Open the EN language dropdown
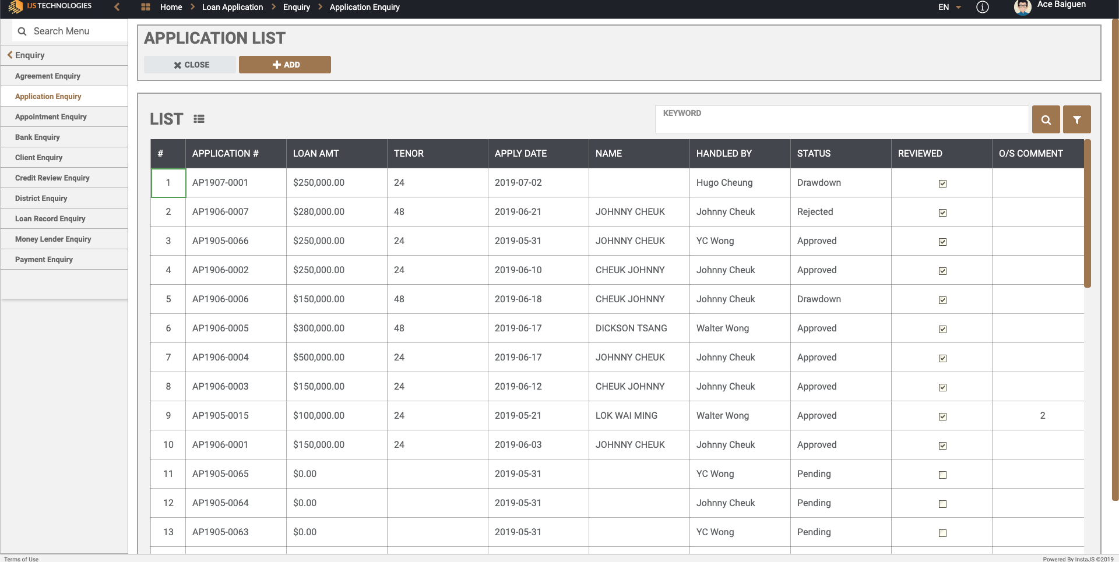The width and height of the screenshot is (1119, 562). (x=949, y=7)
